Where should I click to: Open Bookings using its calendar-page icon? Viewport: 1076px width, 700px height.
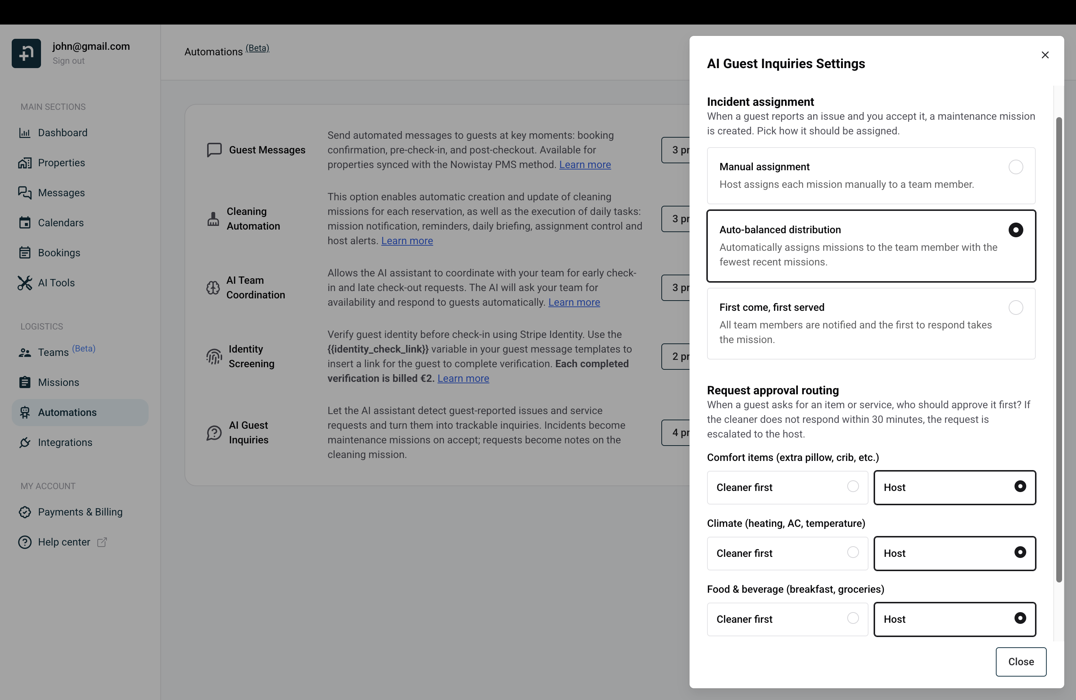(25, 252)
